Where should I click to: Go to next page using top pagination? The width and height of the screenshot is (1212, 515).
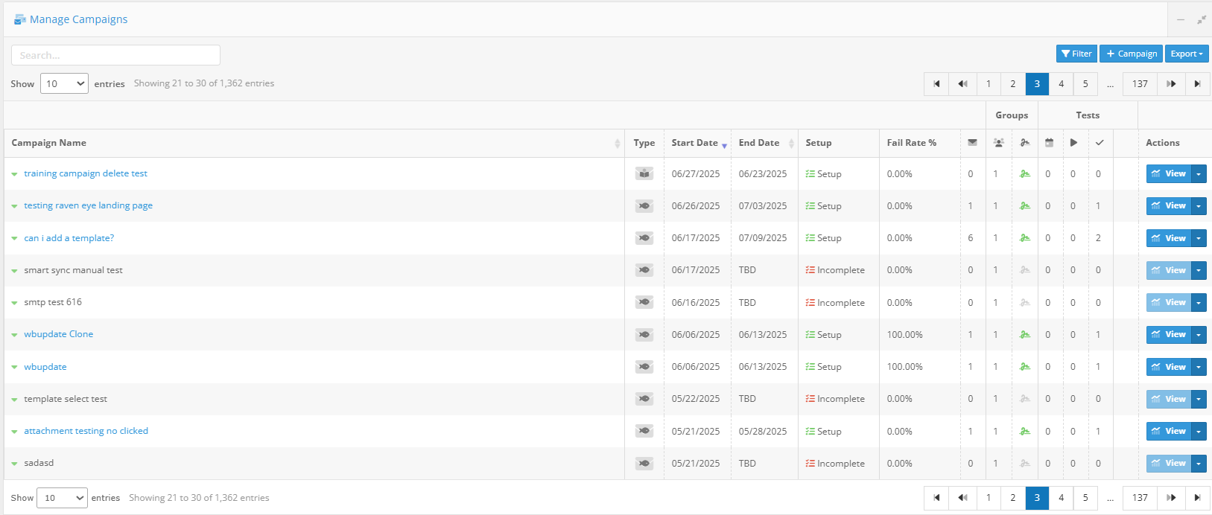coord(1171,84)
